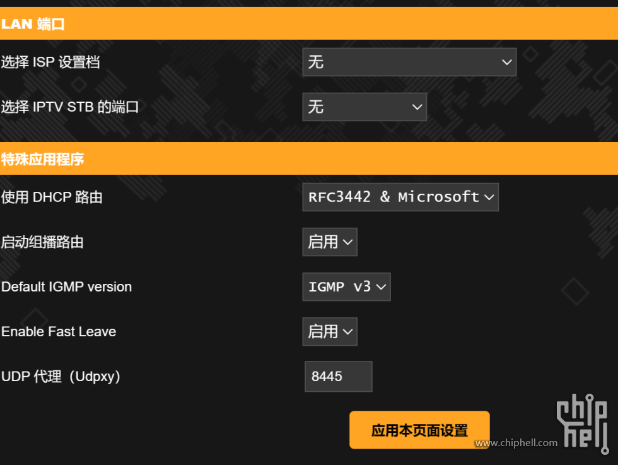This screenshot has width=618, height=465.
Task: Select the LAN 端口 section header
Action: [x=33, y=24]
